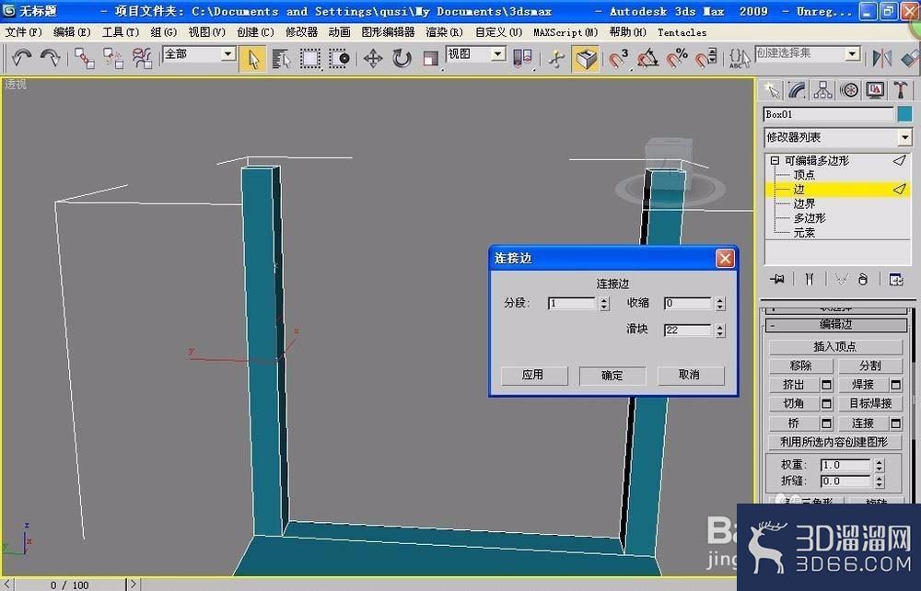921x591 pixels.
Task: Click the 分割 button
Action: [870, 365]
